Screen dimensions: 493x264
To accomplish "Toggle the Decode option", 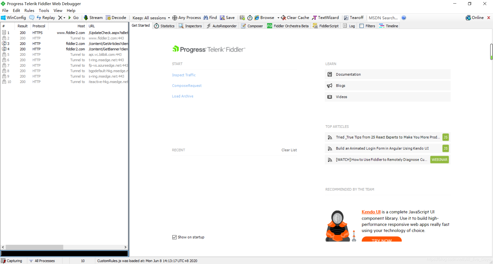I will tap(116, 18).
